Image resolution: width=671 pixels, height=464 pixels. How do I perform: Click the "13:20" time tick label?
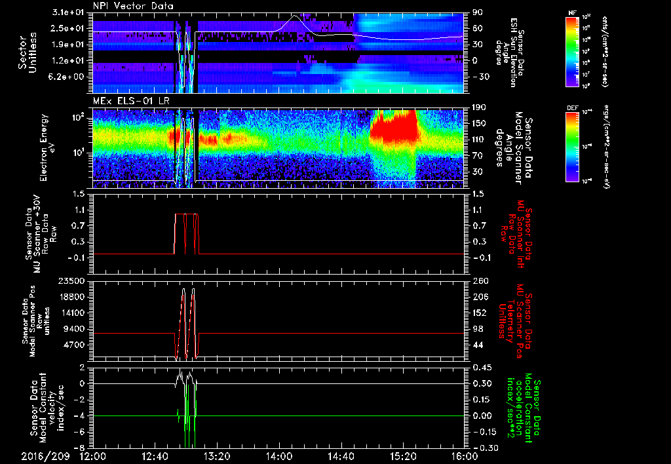[x=217, y=456]
